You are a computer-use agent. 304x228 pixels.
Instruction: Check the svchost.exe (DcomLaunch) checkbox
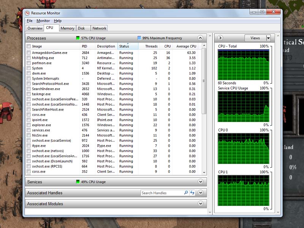click(x=29, y=161)
